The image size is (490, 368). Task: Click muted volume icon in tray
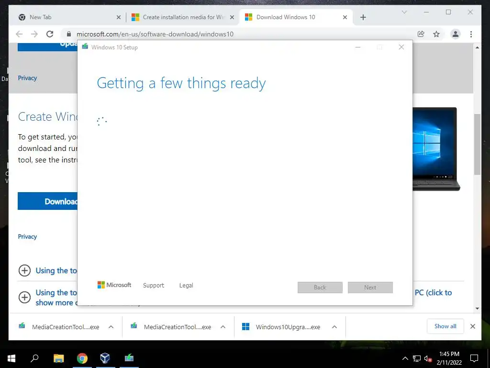428,358
